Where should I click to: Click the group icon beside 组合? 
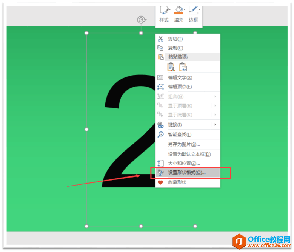[160, 96]
